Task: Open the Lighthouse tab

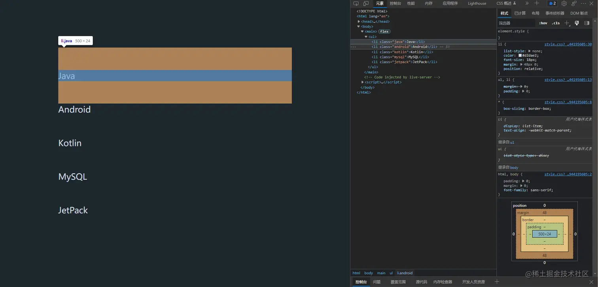Action: (477, 4)
